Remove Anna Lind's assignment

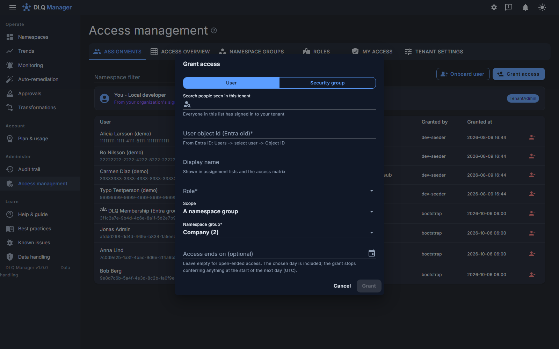tap(532, 254)
